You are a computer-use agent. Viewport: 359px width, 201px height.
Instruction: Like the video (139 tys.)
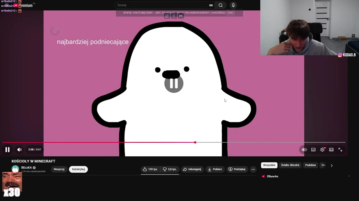[x=150, y=169]
